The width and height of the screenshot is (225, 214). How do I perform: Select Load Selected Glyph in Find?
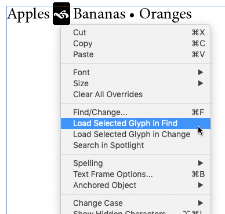click(x=136, y=123)
